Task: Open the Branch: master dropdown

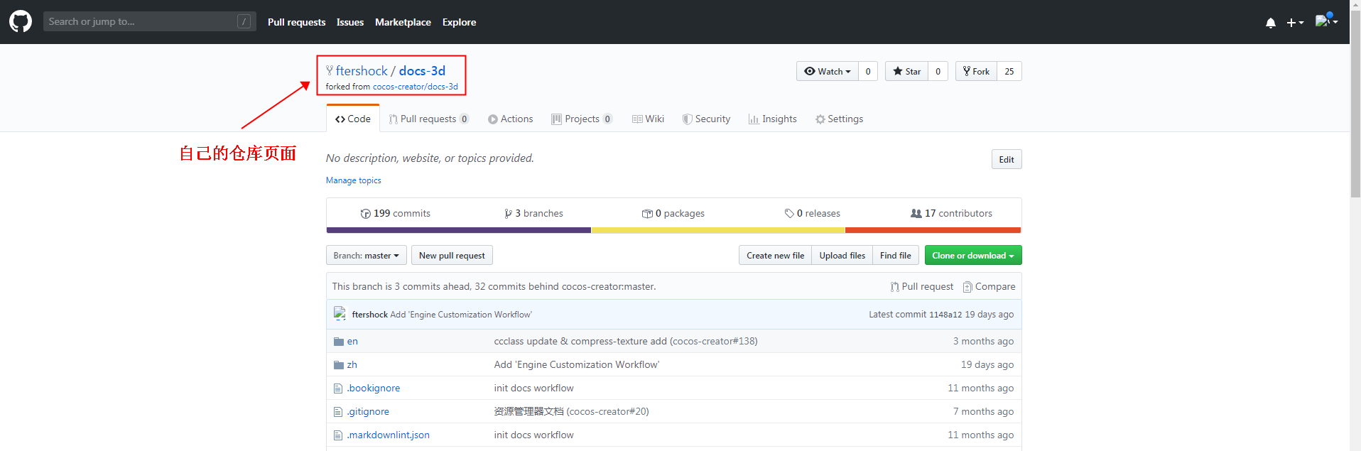Action: pyautogui.click(x=367, y=255)
